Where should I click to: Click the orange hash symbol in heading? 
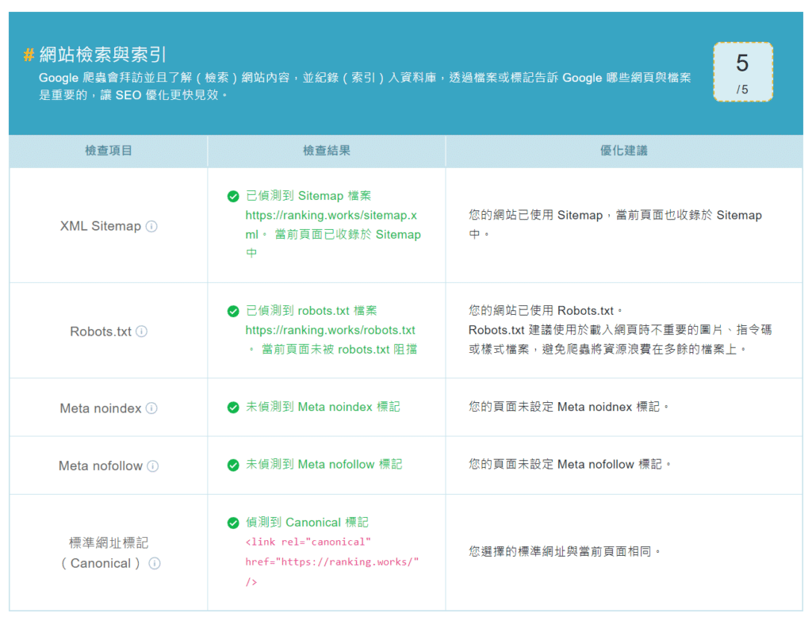pos(29,55)
